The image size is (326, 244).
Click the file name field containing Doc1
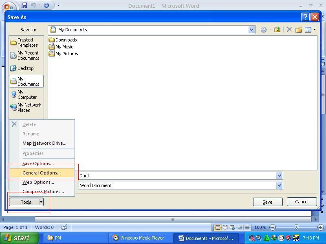[x=177, y=176]
